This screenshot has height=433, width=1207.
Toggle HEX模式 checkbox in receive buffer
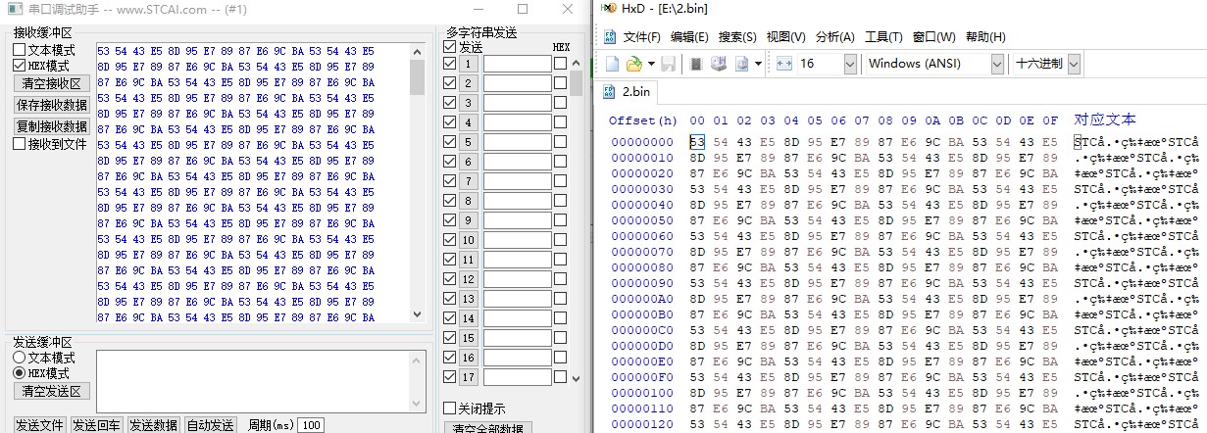[20, 66]
